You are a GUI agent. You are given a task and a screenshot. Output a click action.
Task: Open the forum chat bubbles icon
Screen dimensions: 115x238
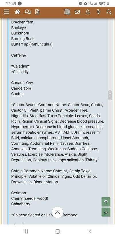[28, 12]
